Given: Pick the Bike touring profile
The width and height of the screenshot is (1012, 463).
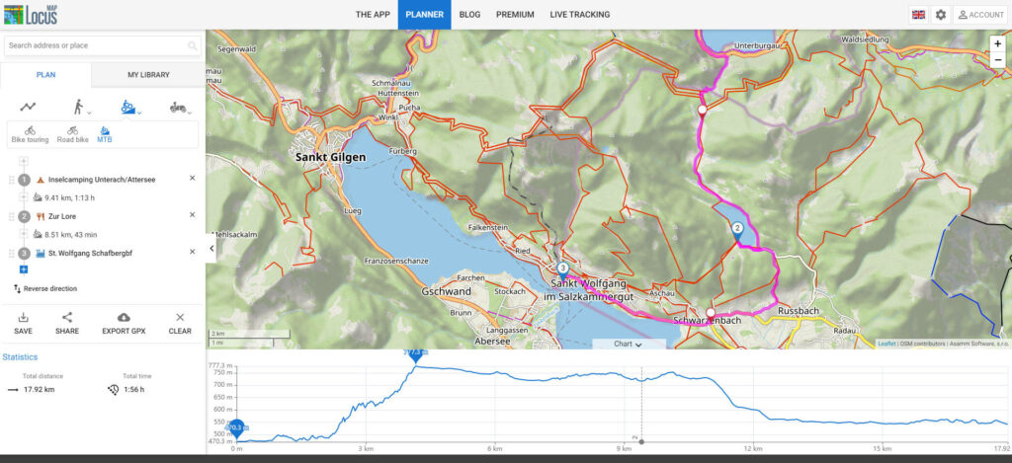Looking at the screenshot, I should 30,134.
